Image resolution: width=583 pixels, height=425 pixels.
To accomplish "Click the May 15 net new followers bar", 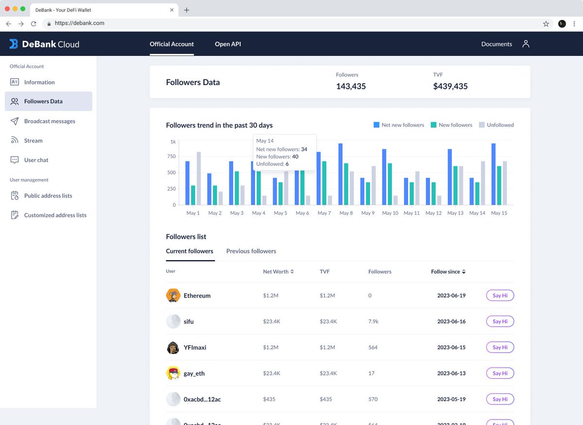I will tap(494, 174).
